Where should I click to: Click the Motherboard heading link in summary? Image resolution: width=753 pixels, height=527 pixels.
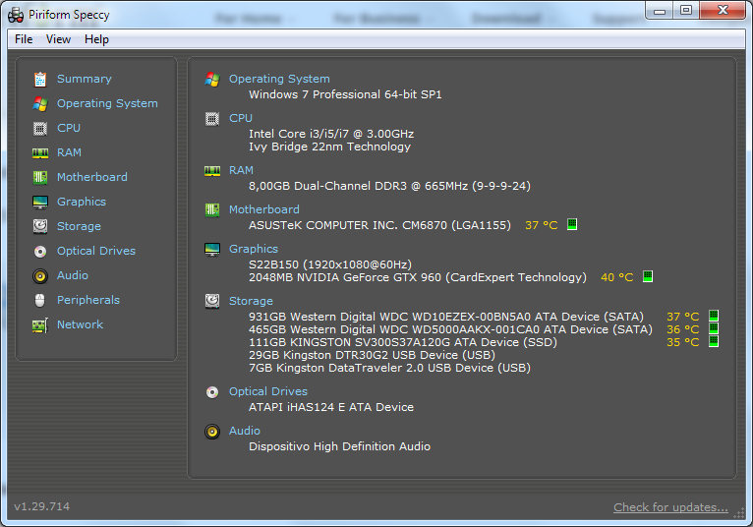click(x=264, y=209)
